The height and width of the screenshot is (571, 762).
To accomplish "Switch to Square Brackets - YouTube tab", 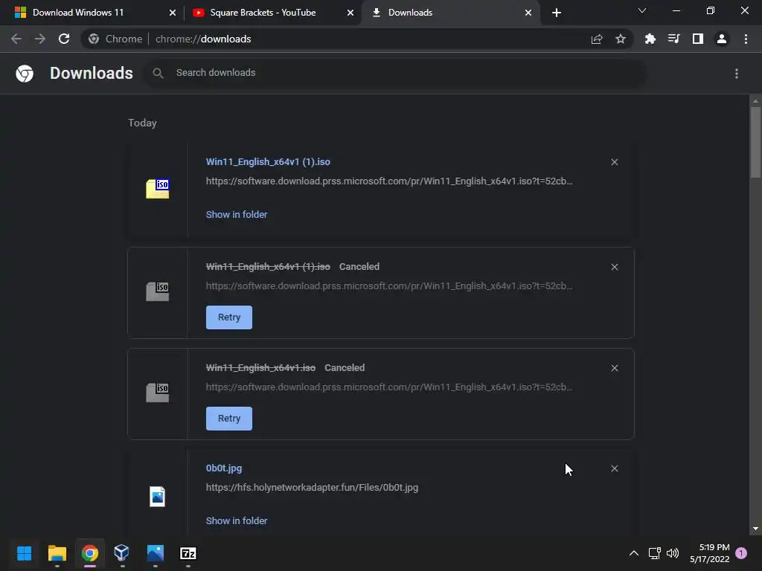I will 272,13.
